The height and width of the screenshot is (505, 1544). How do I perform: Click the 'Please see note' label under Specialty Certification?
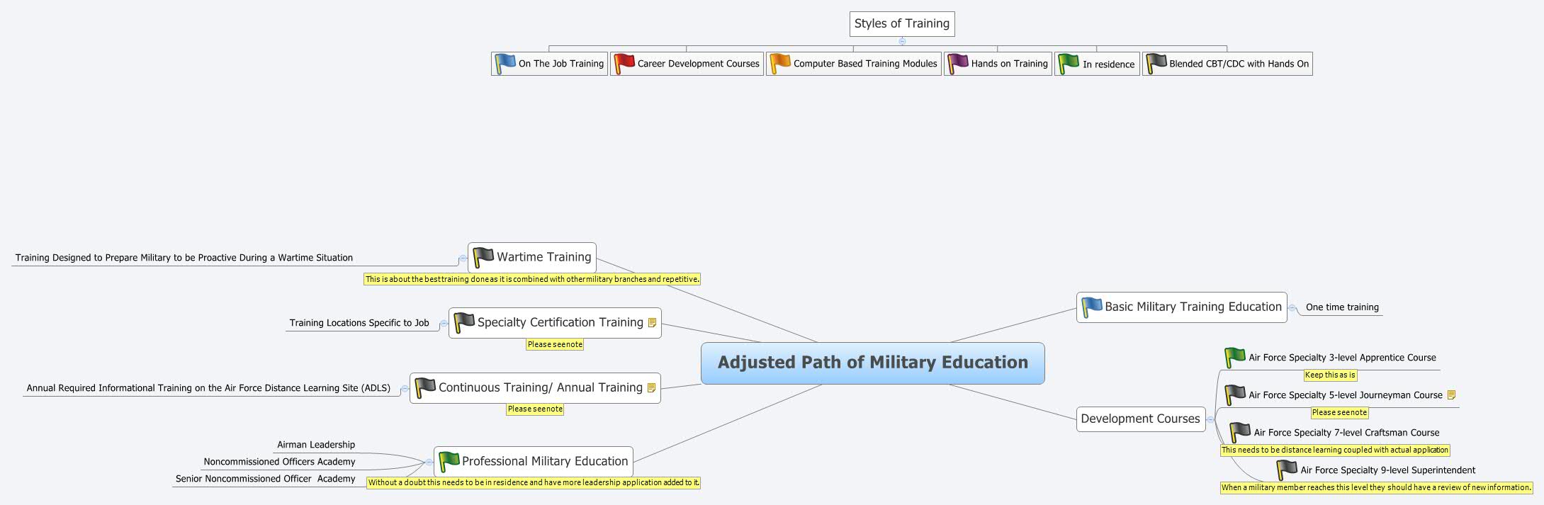click(x=555, y=344)
